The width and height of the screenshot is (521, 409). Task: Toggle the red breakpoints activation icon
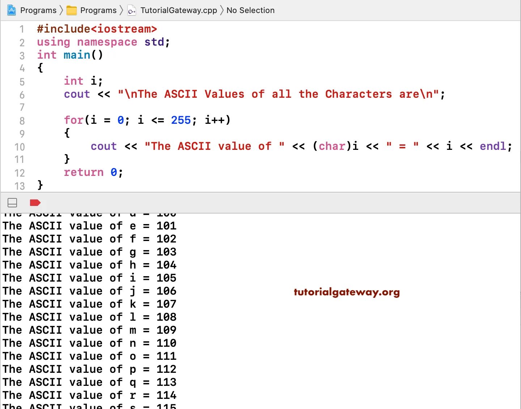pyautogui.click(x=35, y=203)
